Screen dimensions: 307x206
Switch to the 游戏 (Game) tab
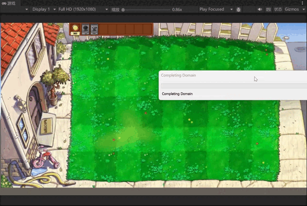(9, 3)
